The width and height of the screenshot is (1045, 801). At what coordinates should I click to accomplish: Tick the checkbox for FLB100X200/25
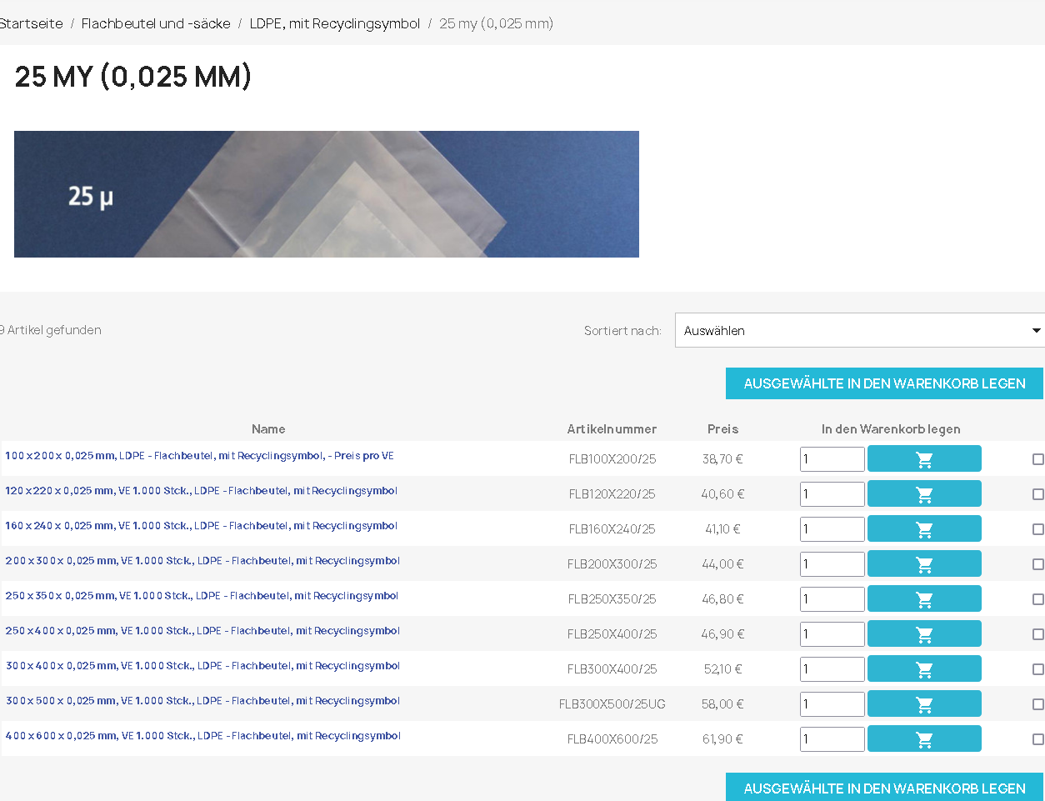[x=1037, y=459]
